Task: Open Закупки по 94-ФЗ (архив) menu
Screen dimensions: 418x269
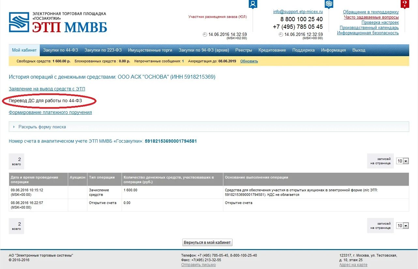Action: pyautogui.click(x=204, y=50)
